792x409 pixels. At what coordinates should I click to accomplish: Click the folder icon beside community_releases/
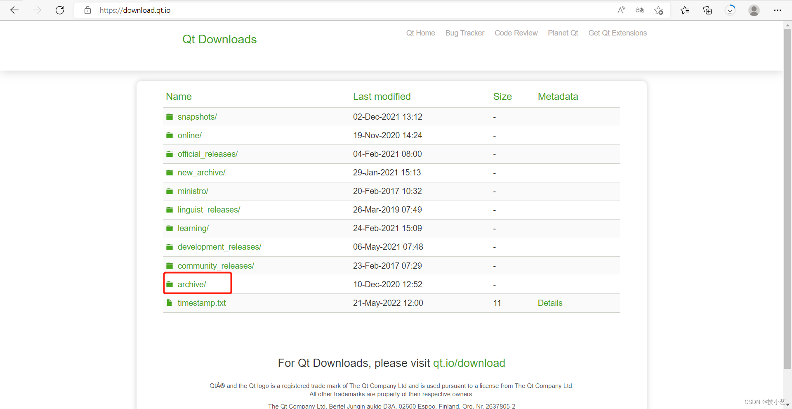click(x=170, y=265)
